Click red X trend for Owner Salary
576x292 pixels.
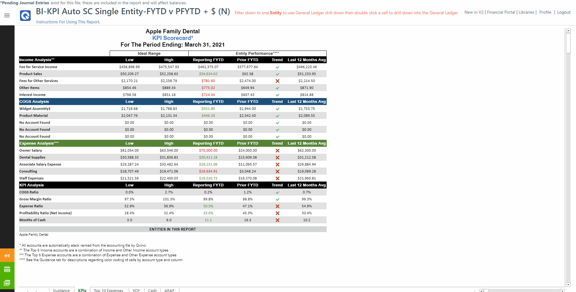pos(277,151)
